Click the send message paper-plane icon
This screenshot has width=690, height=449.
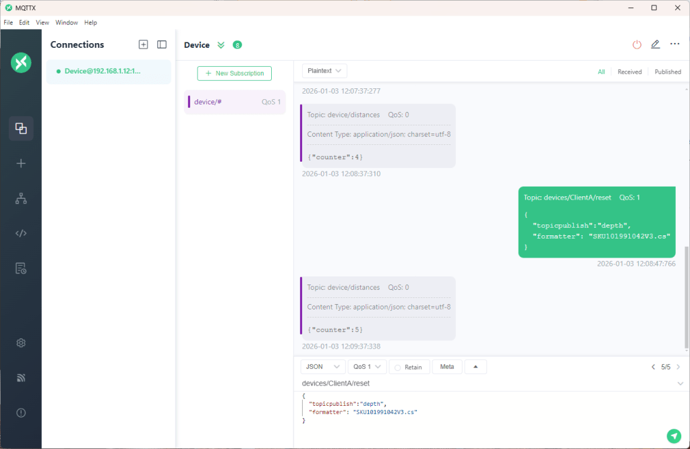(x=673, y=436)
